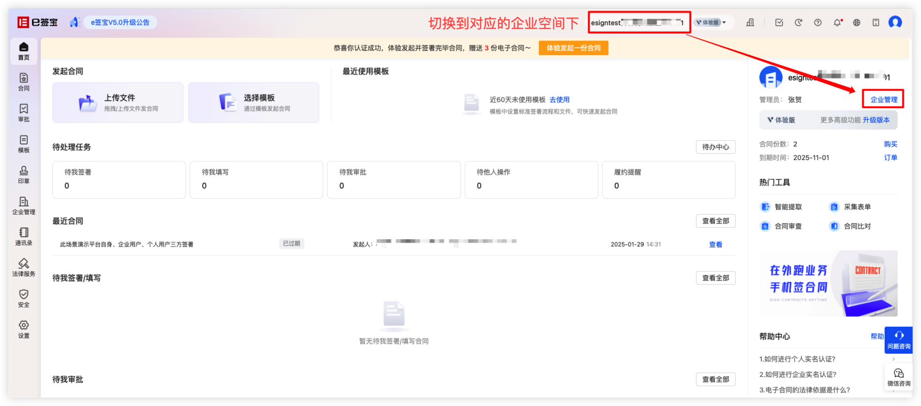
Task: Click 选择模板 choose template card
Action: [254, 102]
